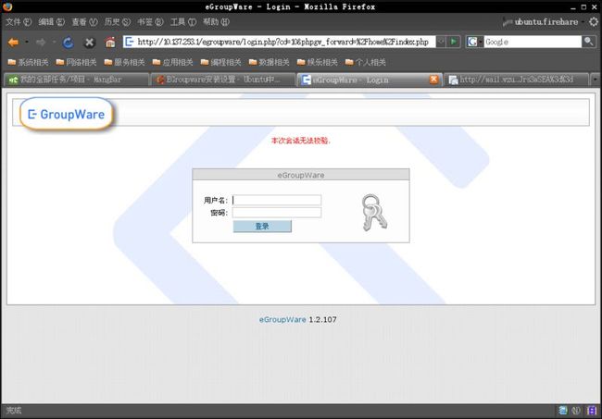The image size is (602, 419).
Task: Click the blue status bar extension icon
Action: pyautogui.click(x=563, y=411)
